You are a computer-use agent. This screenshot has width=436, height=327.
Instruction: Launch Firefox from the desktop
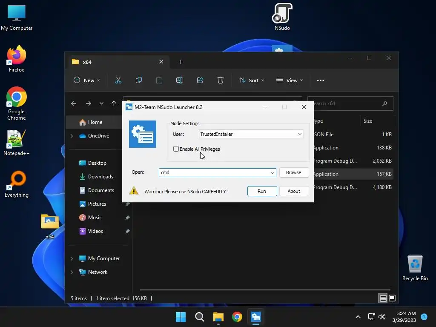tap(17, 58)
